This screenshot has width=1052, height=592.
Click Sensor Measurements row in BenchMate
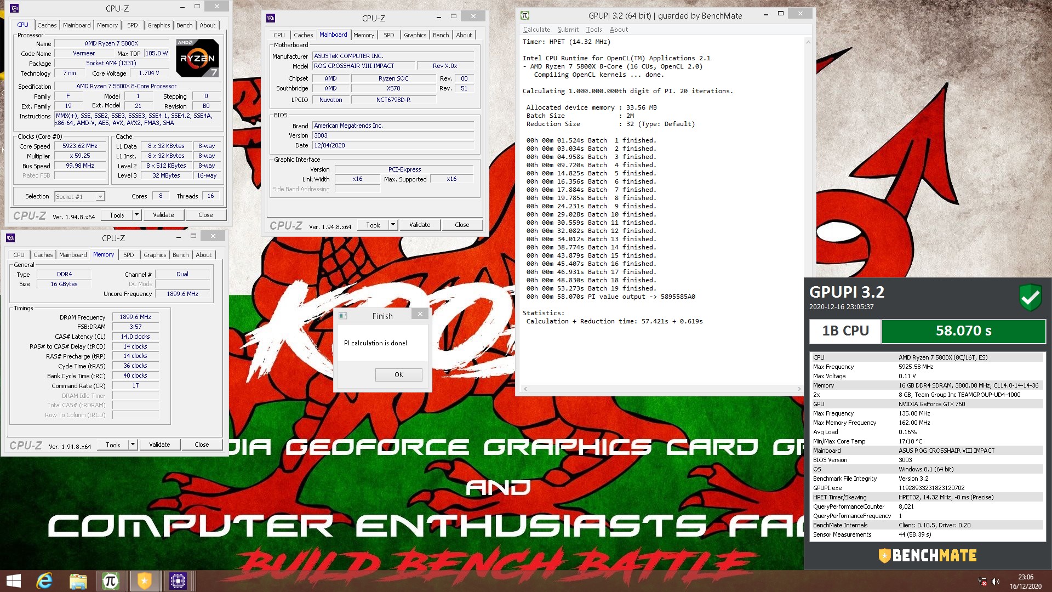928,534
